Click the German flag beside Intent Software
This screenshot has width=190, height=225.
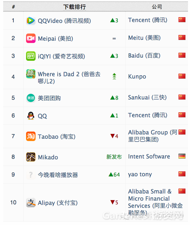click(182, 156)
